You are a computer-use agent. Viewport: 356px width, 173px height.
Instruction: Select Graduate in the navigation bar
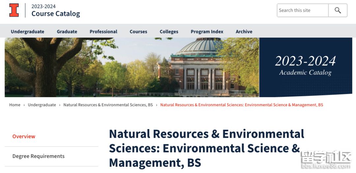click(67, 32)
